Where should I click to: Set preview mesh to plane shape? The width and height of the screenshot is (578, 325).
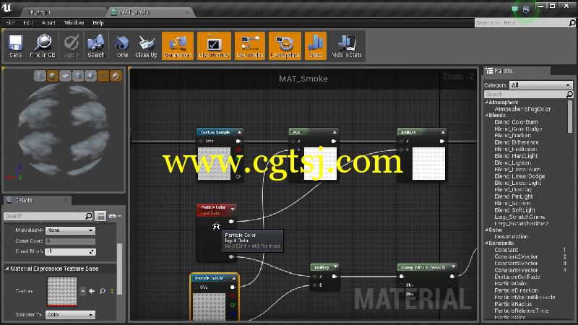(65, 76)
